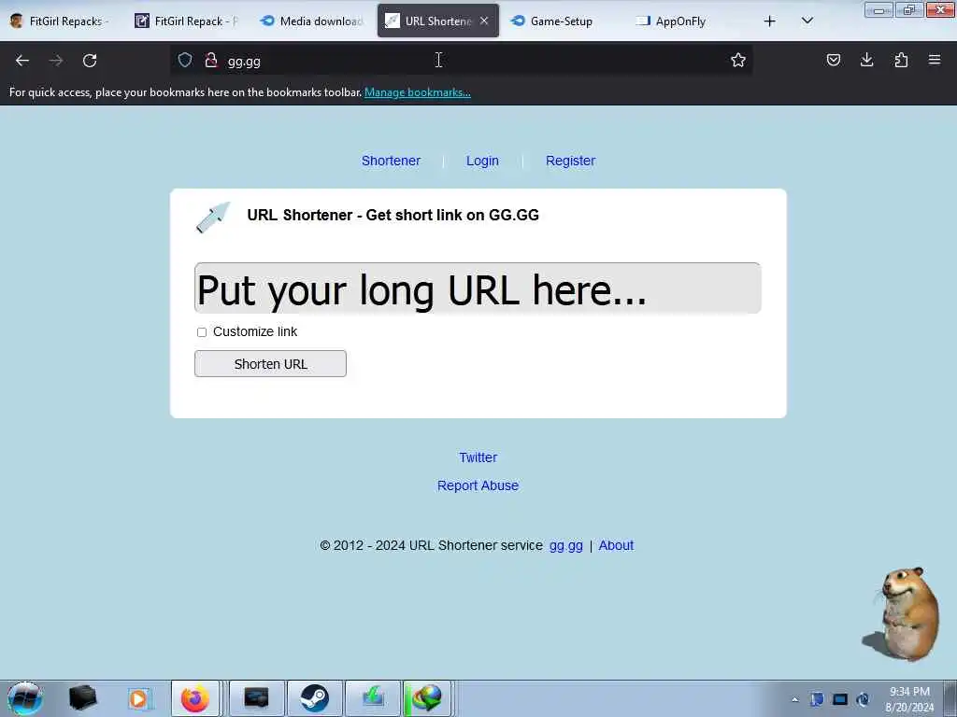This screenshot has height=717, width=957.
Task: Open the extensions puzzle icon
Action: tap(901, 60)
